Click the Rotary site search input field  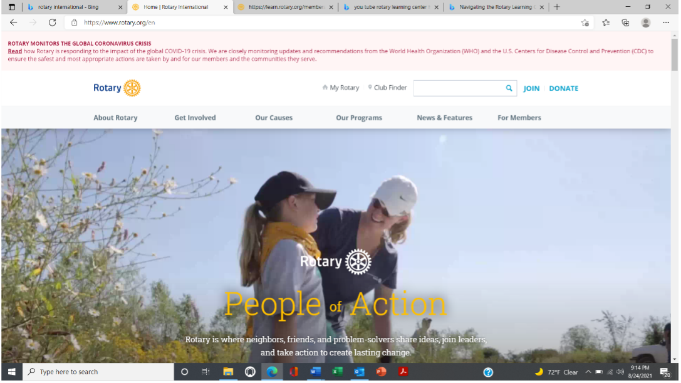pos(459,88)
